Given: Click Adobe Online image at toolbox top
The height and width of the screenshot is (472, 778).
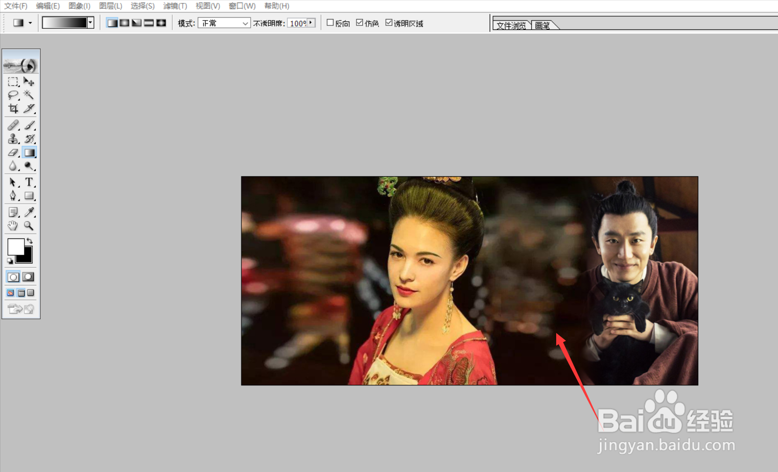Looking at the screenshot, I should pyautogui.click(x=21, y=65).
